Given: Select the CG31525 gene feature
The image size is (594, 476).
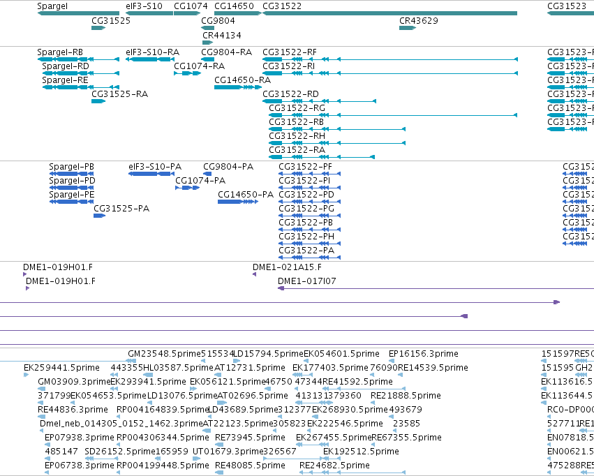Looking at the screenshot, I should point(98,28).
